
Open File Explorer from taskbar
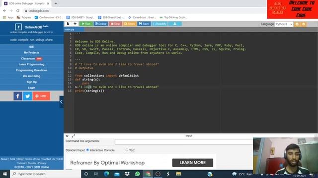(x=178, y=174)
